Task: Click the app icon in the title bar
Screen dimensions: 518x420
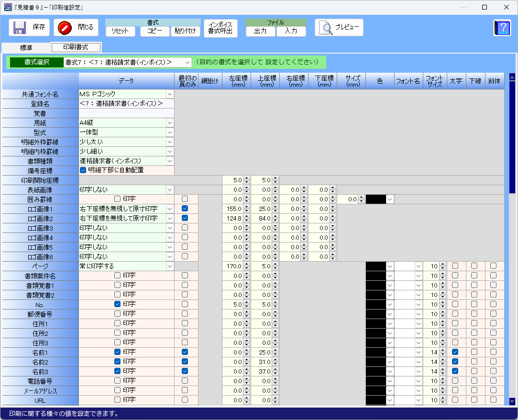Action: coord(8,7)
